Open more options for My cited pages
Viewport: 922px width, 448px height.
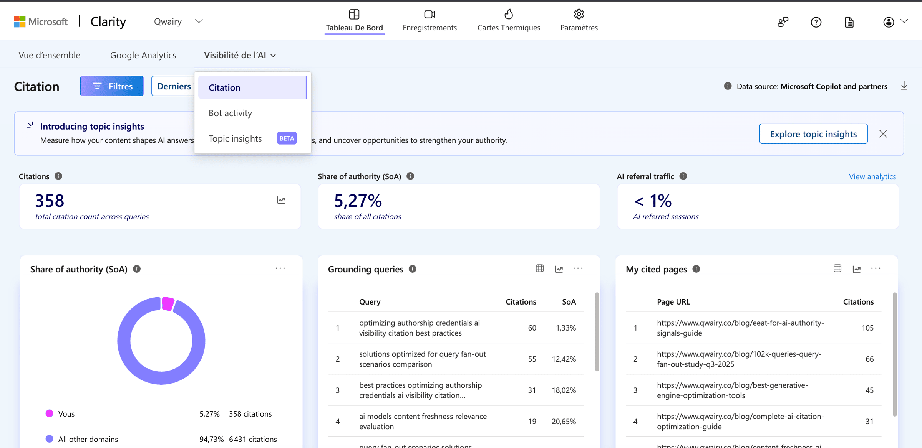876,268
